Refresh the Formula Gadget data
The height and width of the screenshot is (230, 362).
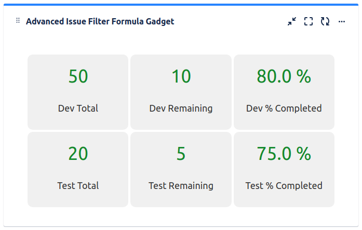(x=325, y=21)
